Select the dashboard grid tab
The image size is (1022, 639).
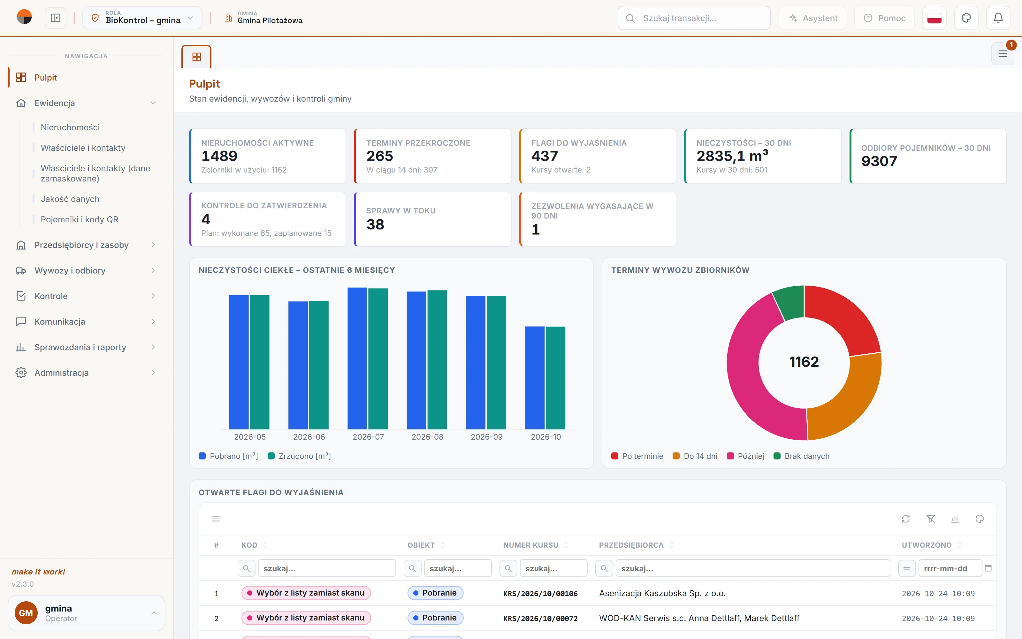pyautogui.click(x=196, y=57)
